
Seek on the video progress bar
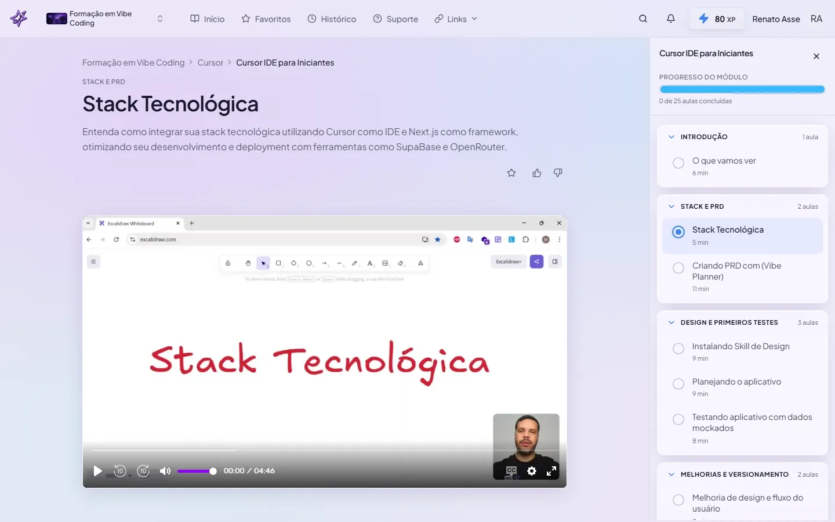click(x=325, y=450)
